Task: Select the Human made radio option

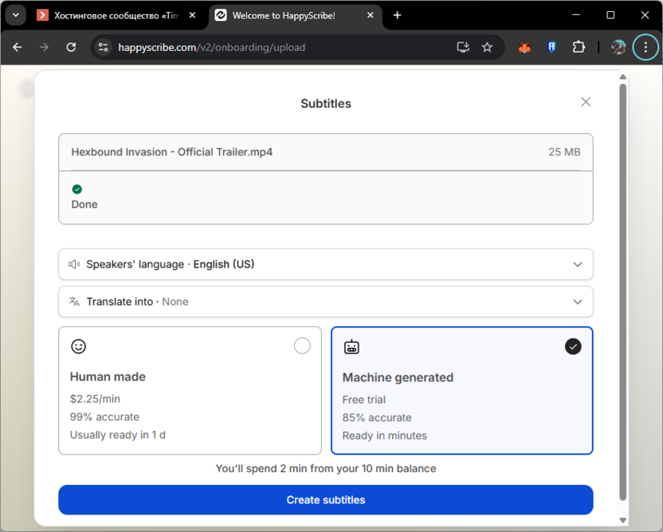Action: point(302,346)
